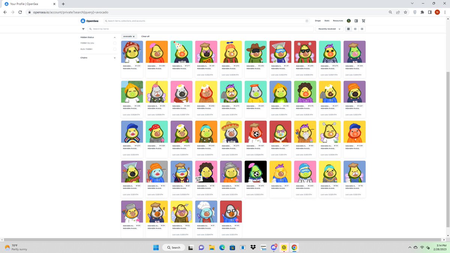
Task: Open the shield extension icon
Action: coord(415,12)
